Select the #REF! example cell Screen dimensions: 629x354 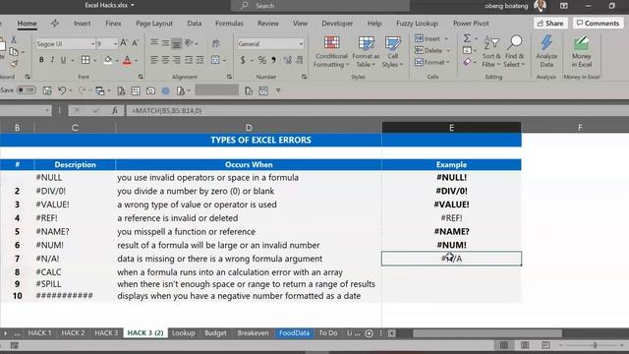(x=451, y=218)
